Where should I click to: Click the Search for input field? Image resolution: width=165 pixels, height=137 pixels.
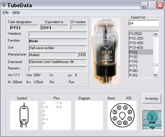click(x=144, y=23)
